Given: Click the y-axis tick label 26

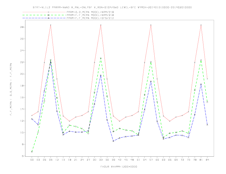Looking at the screenshot, I should coord(22,39).
